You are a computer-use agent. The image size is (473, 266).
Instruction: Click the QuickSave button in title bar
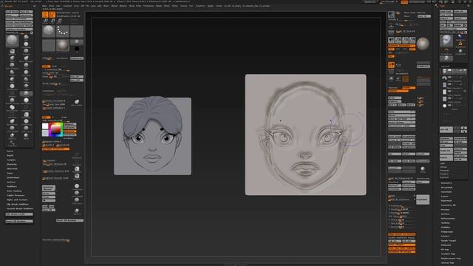coord(371,1)
